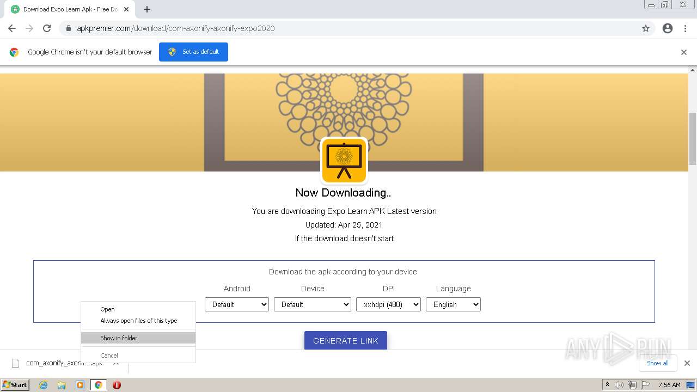Viewport: 697px width, 392px height.
Task: Choose Open from the download context menu
Action: coord(138,309)
